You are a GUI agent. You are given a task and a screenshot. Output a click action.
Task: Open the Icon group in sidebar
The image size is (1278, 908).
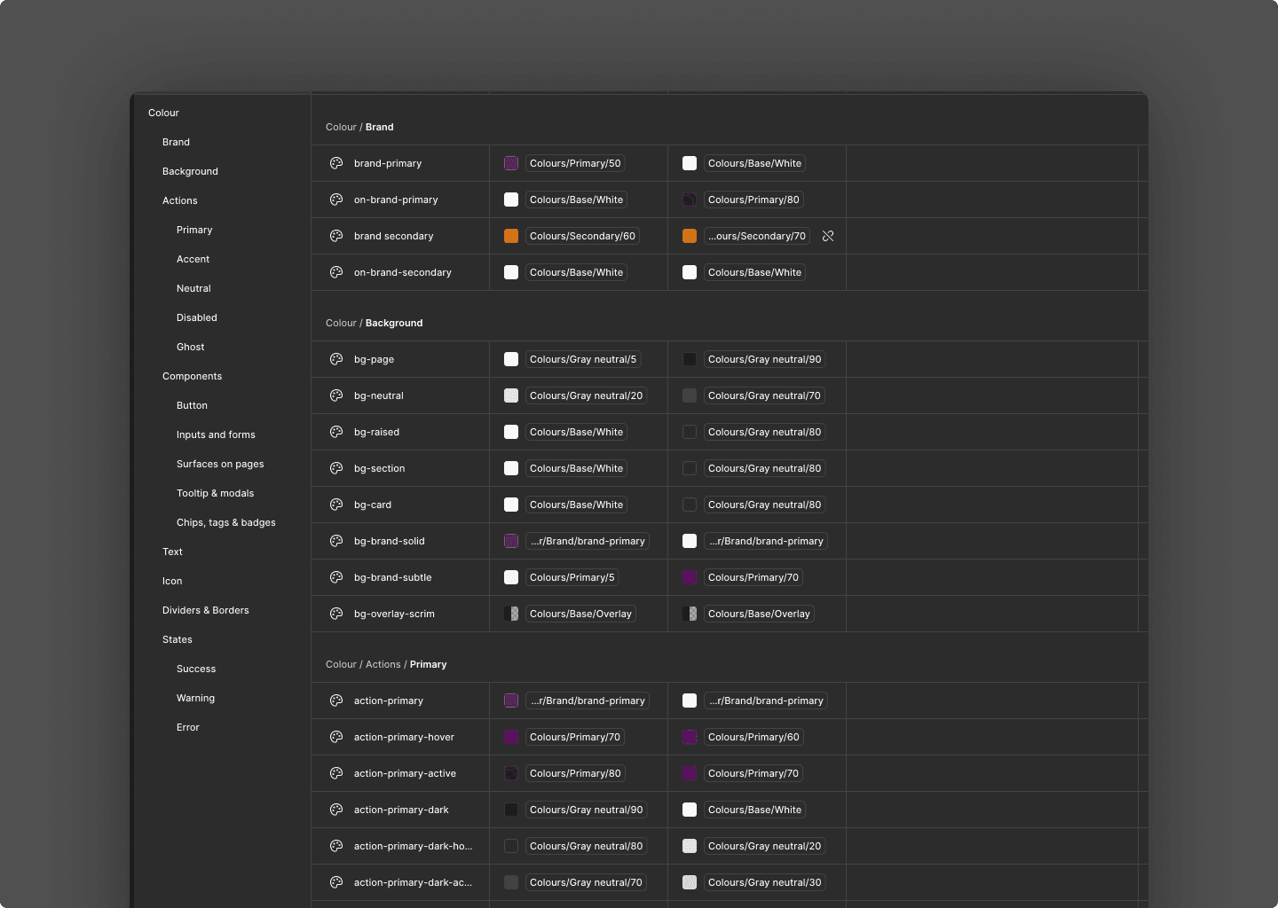(172, 581)
